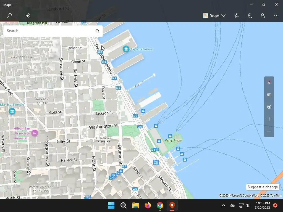The image size is (283, 212).
Task: Open the Search tab magnifier icon
Action: [x=9, y=15]
